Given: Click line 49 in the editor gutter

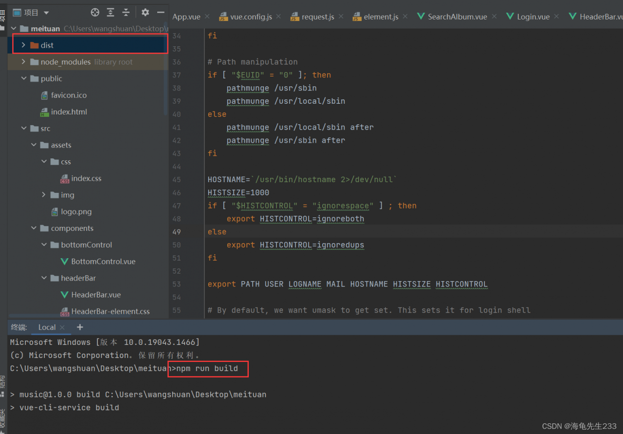Looking at the screenshot, I should click(176, 232).
